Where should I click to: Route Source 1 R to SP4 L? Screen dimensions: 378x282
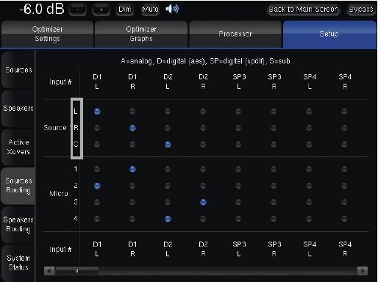pyautogui.click(x=309, y=128)
